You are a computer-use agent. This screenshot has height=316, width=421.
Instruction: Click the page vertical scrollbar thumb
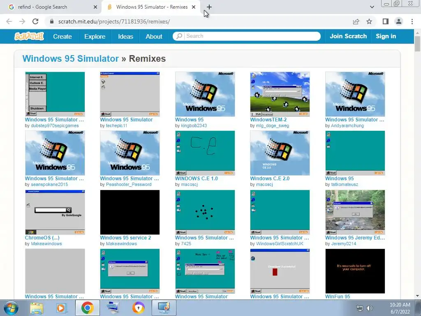[417, 44]
